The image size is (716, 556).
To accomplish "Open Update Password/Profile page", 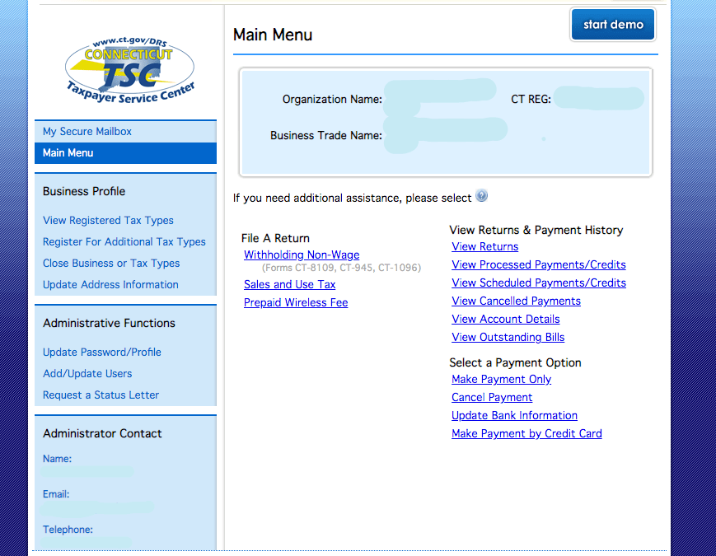I will coord(102,353).
